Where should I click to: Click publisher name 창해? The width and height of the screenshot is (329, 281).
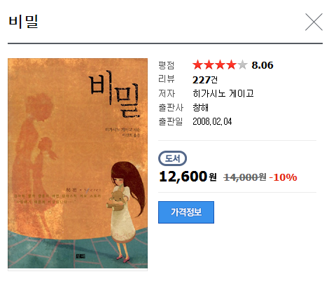tap(200, 107)
